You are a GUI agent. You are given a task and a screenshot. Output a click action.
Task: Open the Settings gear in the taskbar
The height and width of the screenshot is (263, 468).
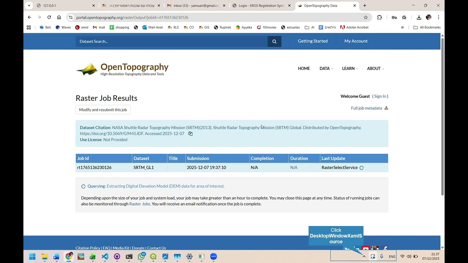pos(189,256)
